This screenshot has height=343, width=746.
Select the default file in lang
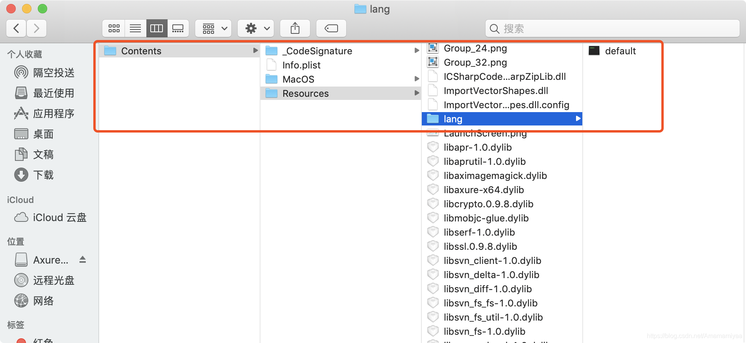click(620, 51)
